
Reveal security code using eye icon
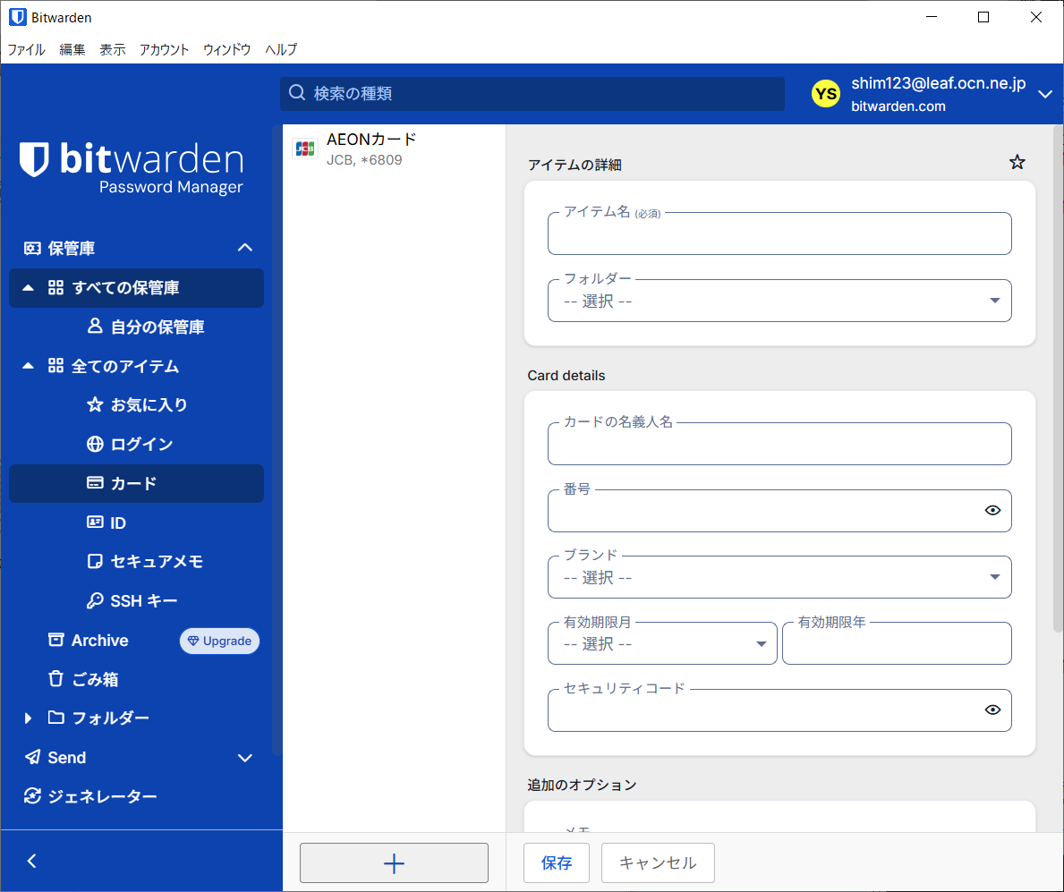coord(992,710)
